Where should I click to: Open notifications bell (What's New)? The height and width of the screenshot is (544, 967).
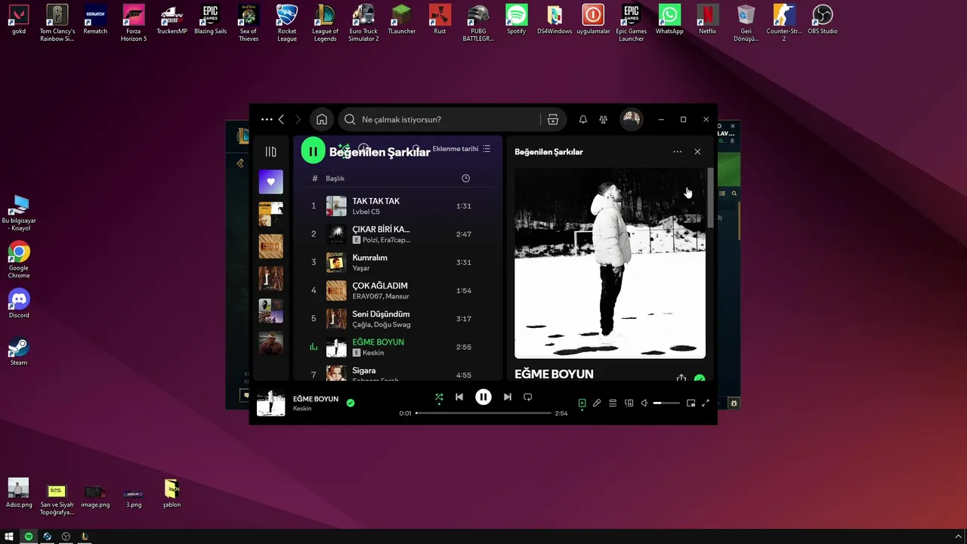click(x=583, y=119)
